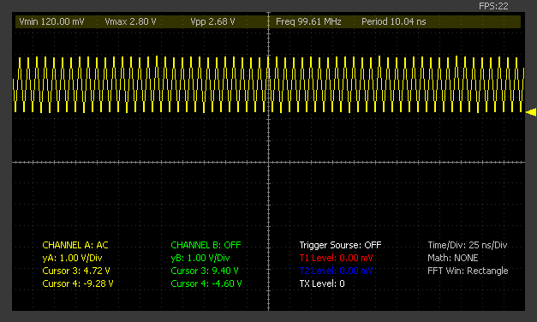Select yellow Cursor 3: 4.72 V
The width and height of the screenshot is (537, 322).
pyautogui.click(x=76, y=271)
